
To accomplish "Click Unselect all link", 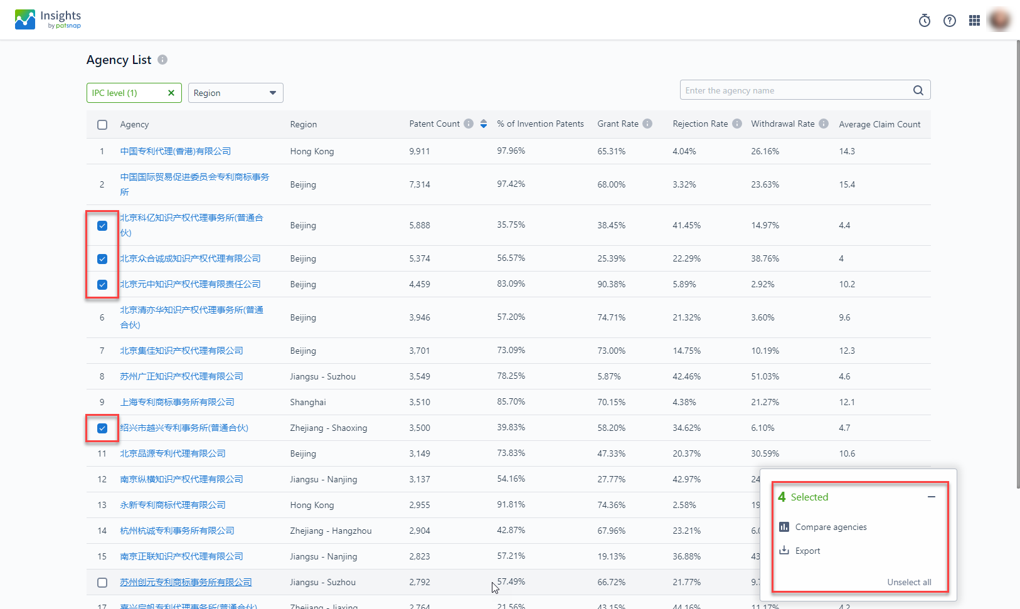I will point(908,583).
